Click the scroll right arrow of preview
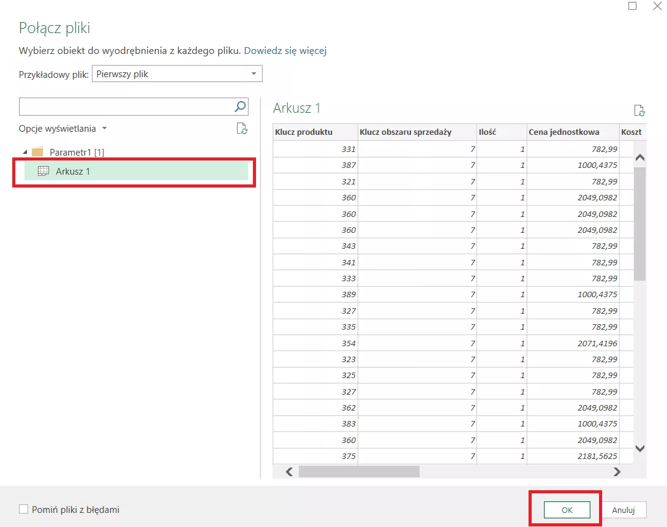 [617, 472]
